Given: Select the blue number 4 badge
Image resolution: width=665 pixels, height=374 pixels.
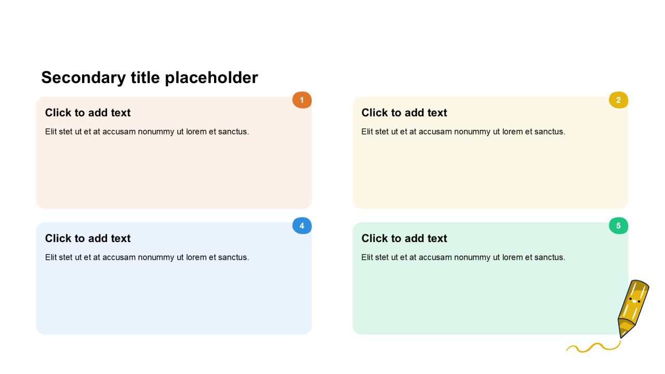Looking at the screenshot, I should pos(302,225).
